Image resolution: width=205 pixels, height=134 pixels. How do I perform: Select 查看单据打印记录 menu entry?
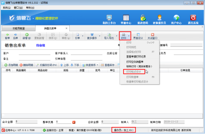(x=136, y=57)
